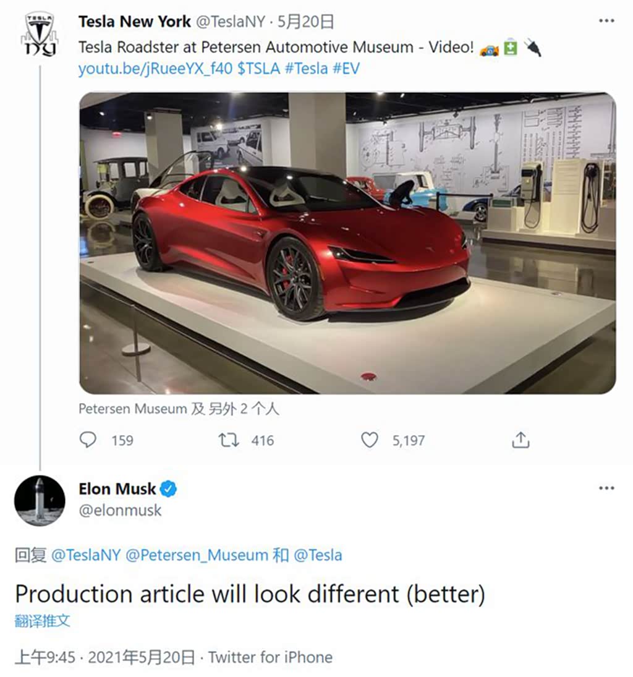
Task: Click the blue verified badge
Action: click(169, 490)
